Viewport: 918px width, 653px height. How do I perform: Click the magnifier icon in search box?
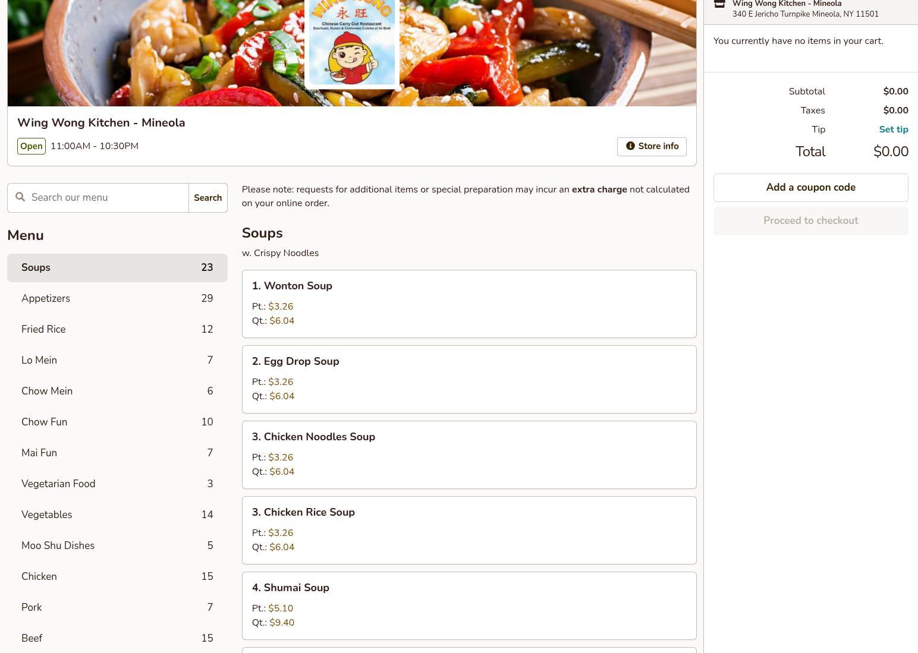(x=20, y=197)
